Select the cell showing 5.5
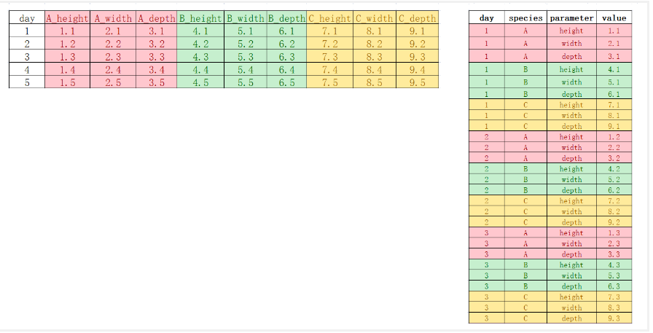 [246, 83]
